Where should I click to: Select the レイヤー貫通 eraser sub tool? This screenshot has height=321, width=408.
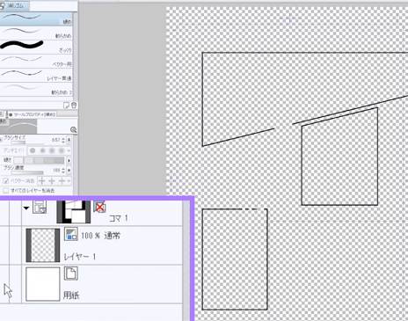click(36, 75)
